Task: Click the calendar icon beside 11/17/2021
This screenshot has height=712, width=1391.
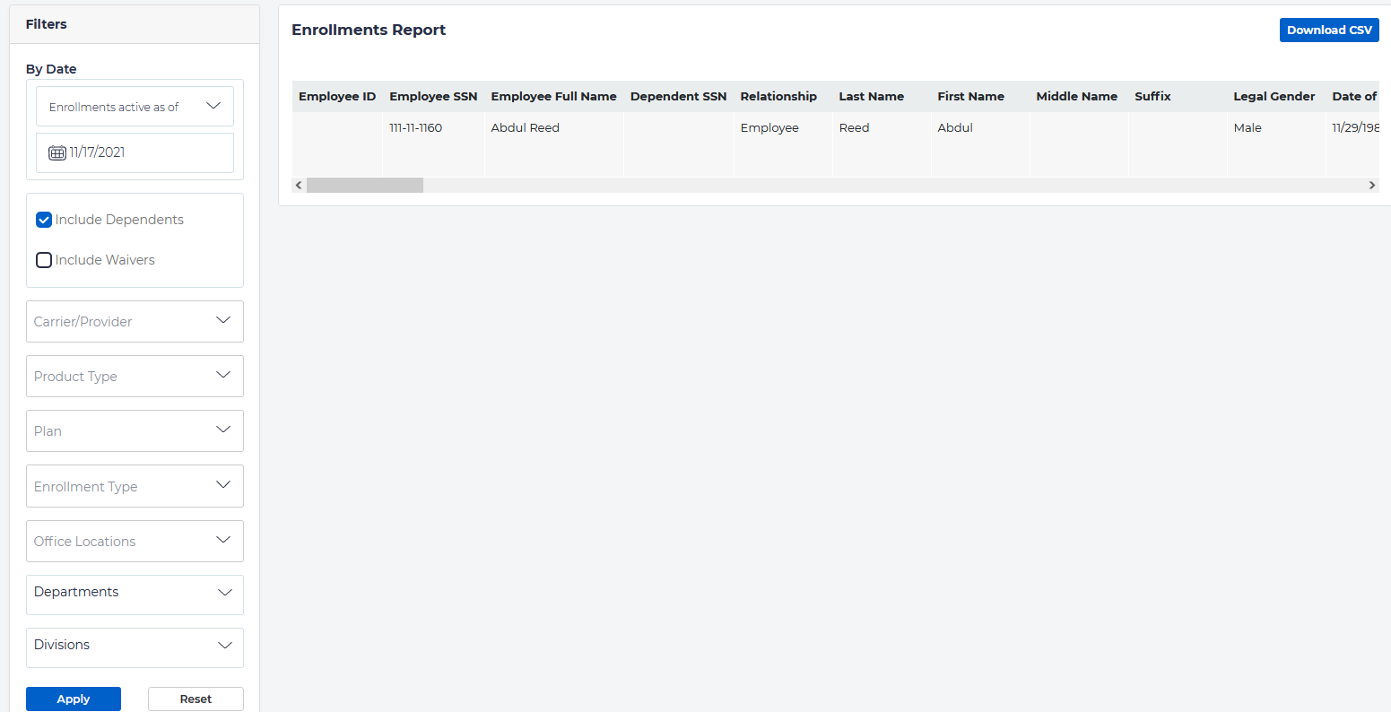Action: tap(57, 152)
